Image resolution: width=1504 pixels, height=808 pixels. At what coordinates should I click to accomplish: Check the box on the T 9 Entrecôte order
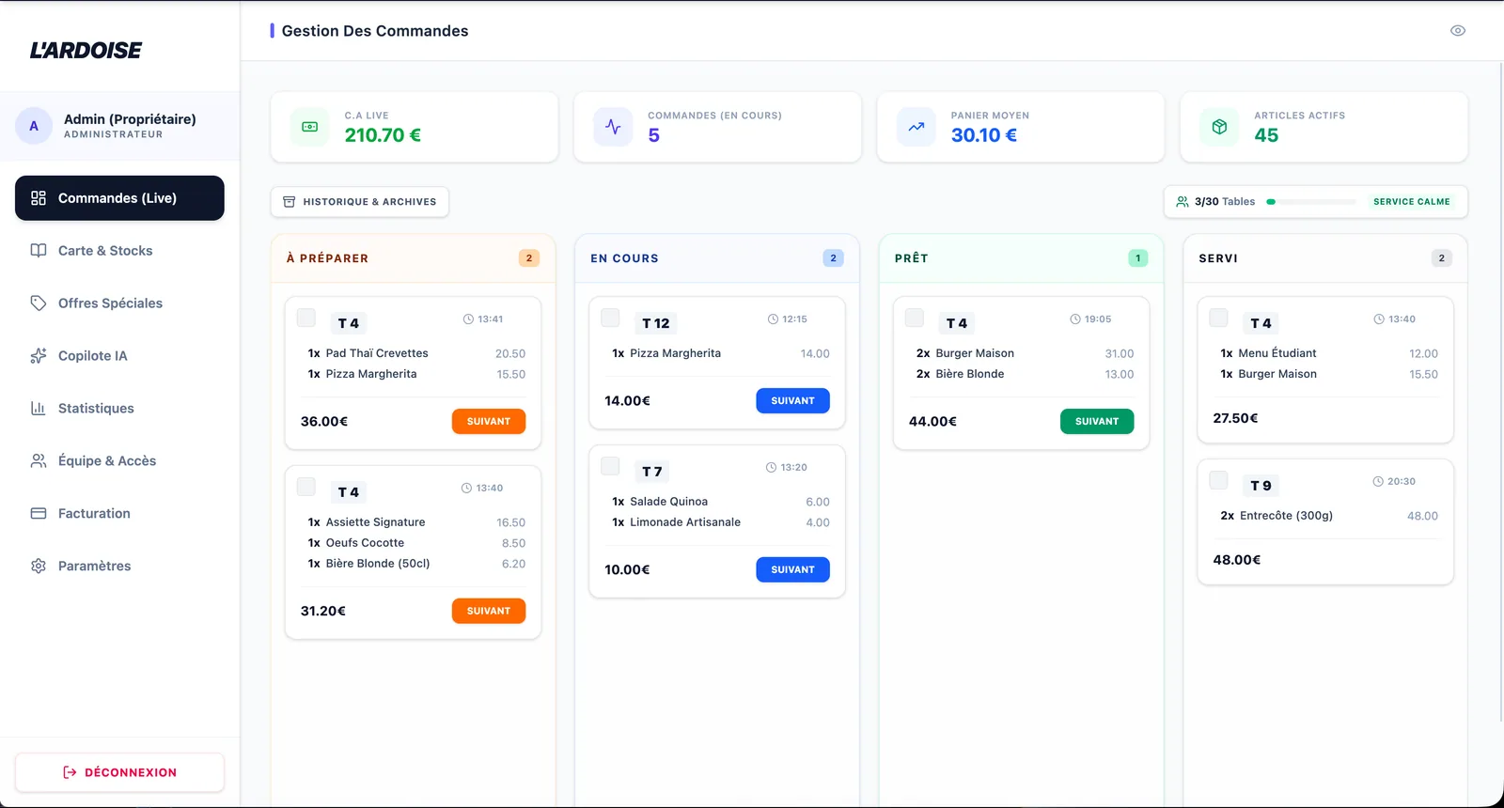pyautogui.click(x=1218, y=480)
